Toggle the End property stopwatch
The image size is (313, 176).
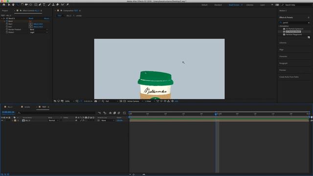[7, 27]
